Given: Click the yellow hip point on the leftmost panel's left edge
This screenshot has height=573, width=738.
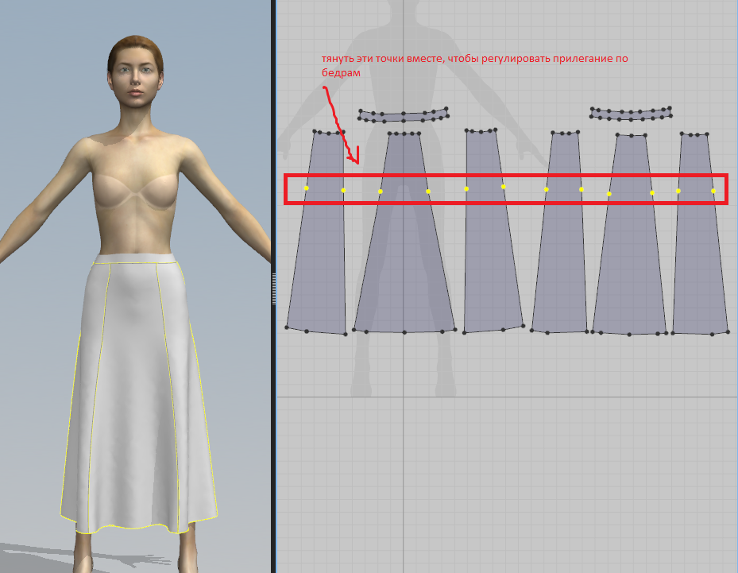Looking at the screenshot, I should click(307, 188).
